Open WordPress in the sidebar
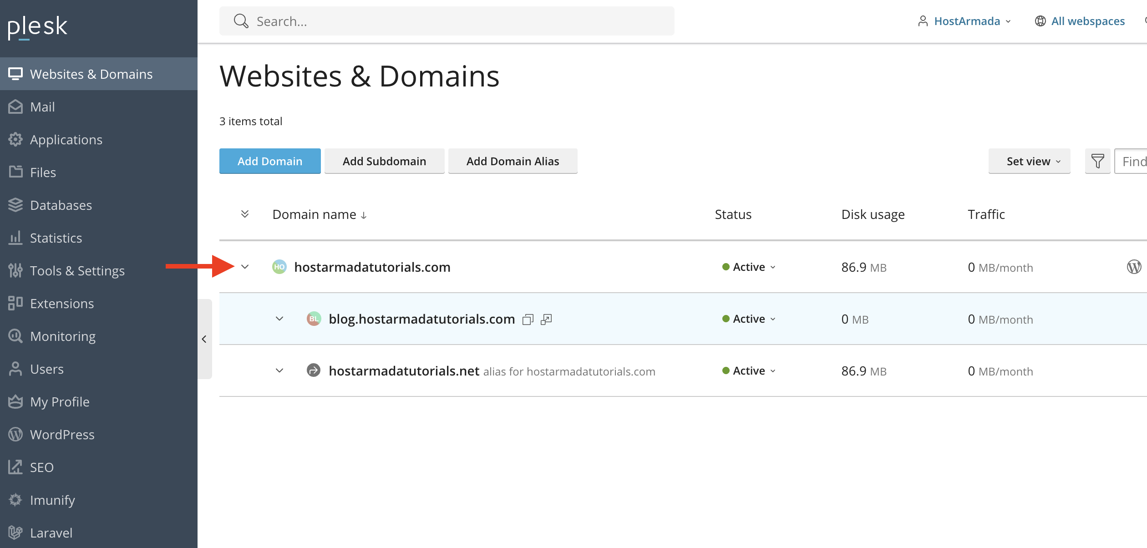The height and width of the screenshot is (548, 1147). pos(99,434)
